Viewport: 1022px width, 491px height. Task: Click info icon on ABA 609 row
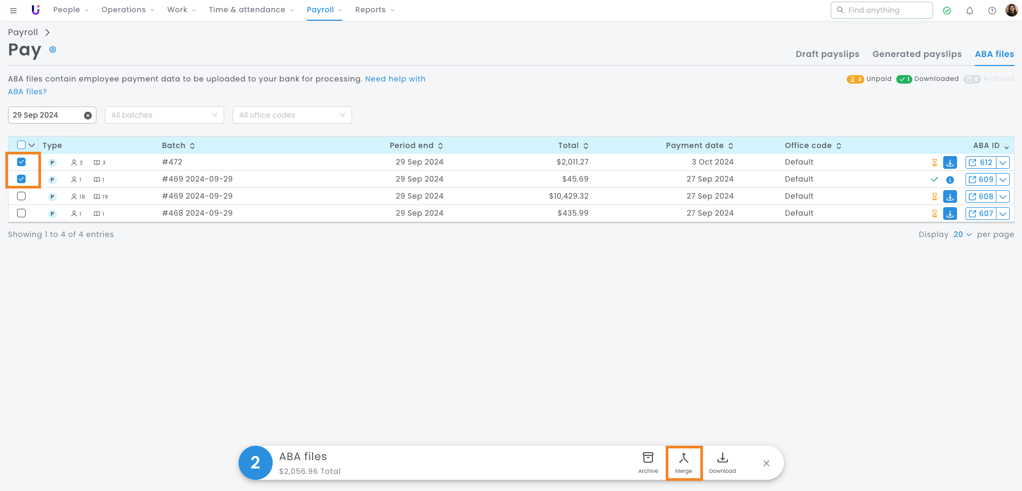pyautogui.click(x=950, y=180)
